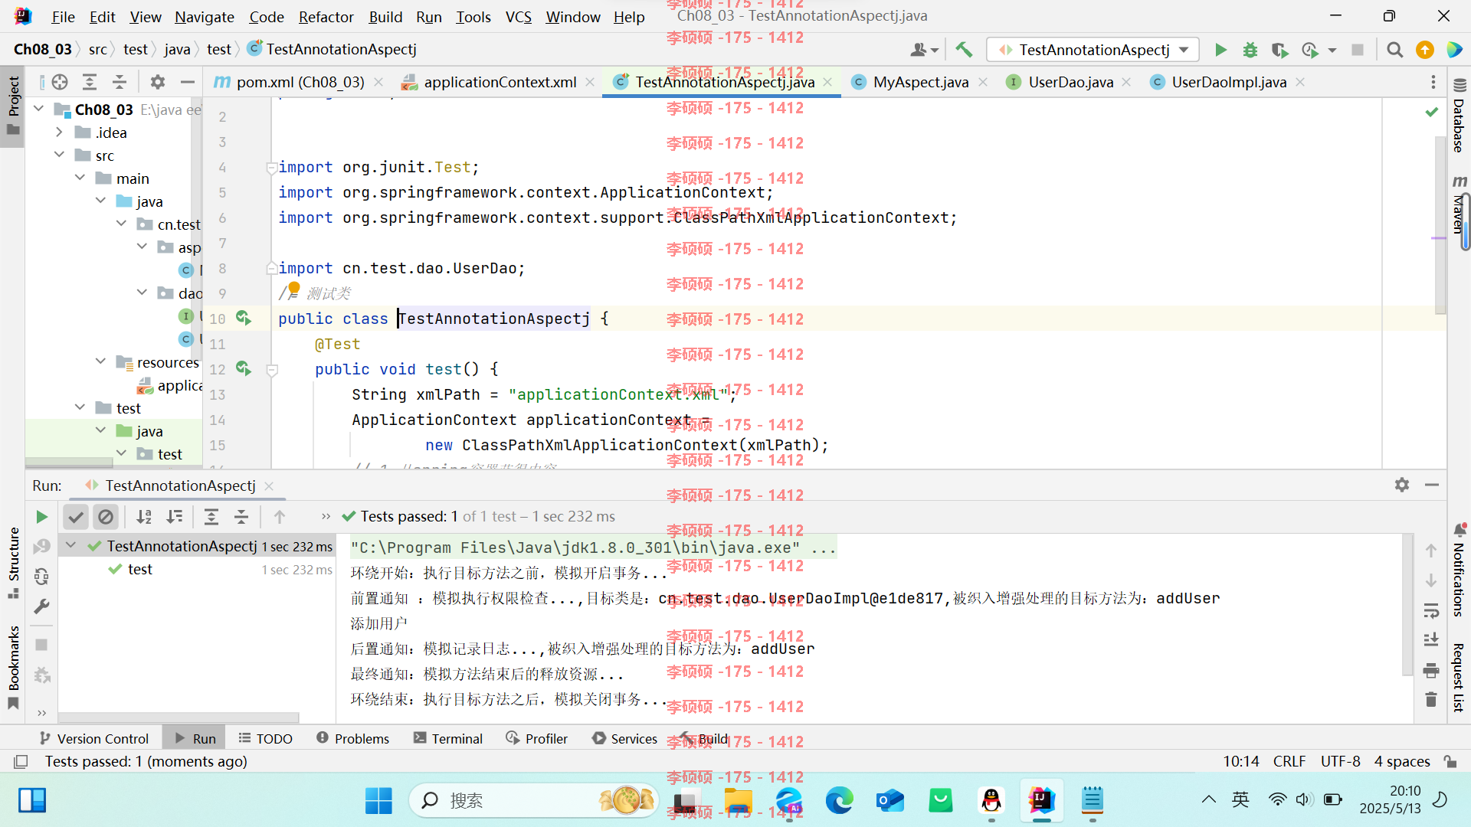Start debugging with the bug icon
This screenshot has height=827, width=1471.
point(1250,50)
